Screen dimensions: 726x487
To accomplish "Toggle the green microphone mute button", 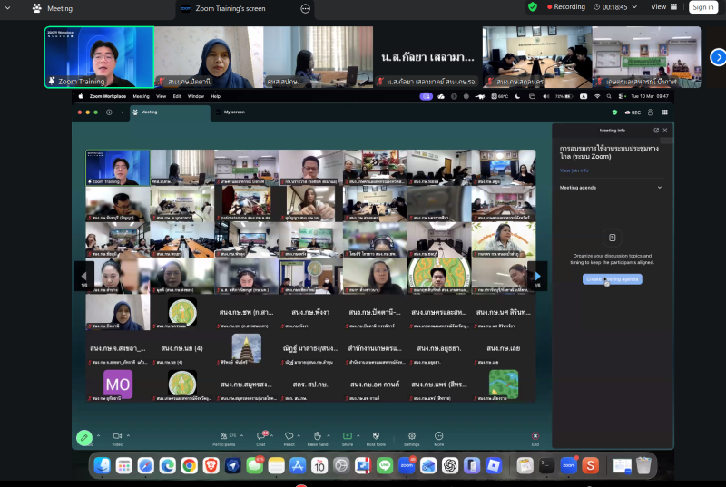I will (x=83, y=437).
